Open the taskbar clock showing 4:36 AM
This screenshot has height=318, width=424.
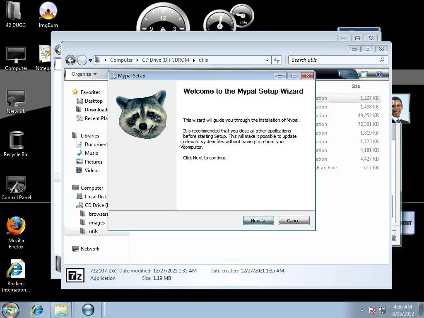pos(403,310)
